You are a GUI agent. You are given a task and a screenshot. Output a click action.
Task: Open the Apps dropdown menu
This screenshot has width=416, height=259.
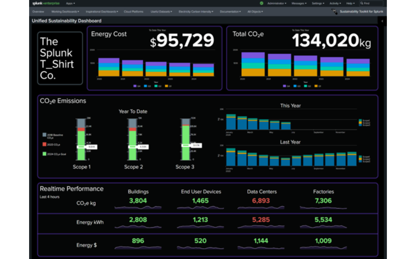tap(70, 3)
